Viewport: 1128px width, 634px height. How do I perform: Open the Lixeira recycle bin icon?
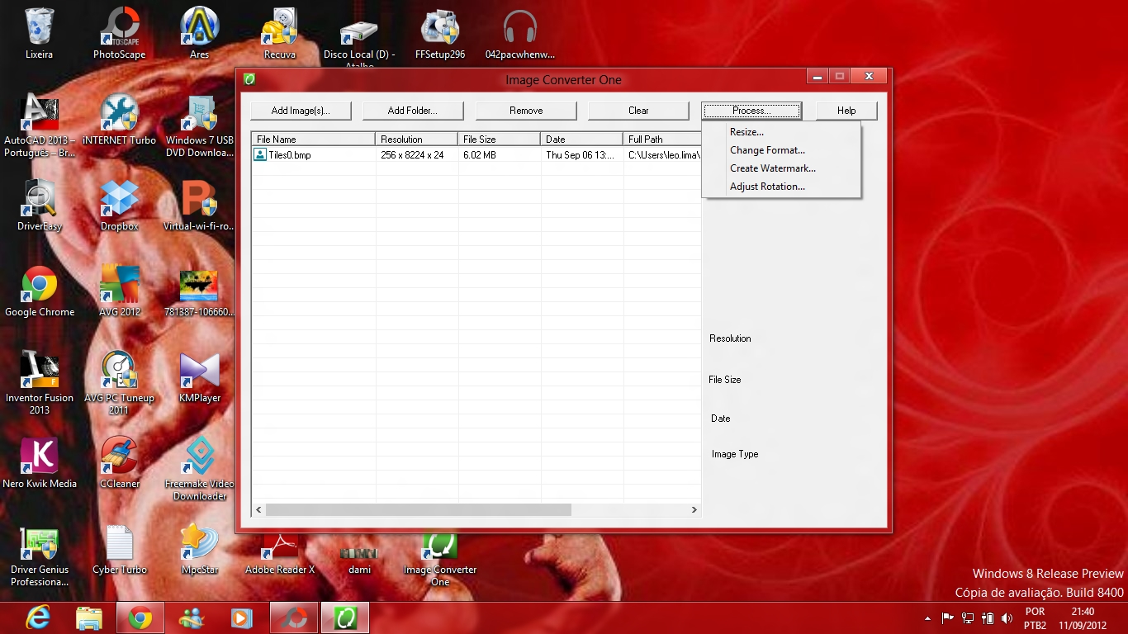point(39,33)
